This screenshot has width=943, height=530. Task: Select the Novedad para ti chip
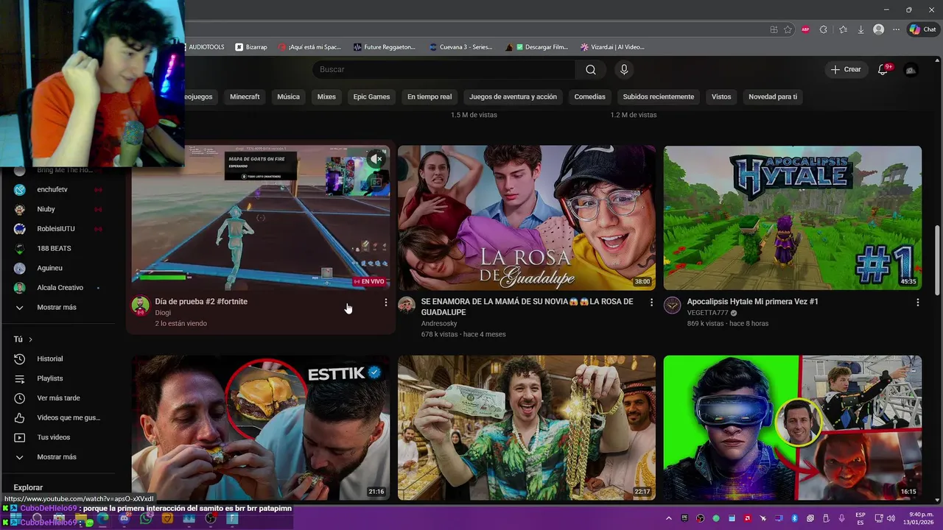click(773, 96)
